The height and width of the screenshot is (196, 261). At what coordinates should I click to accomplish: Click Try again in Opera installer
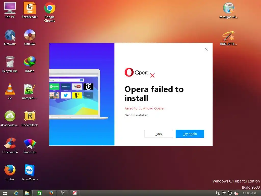(190, 134)
